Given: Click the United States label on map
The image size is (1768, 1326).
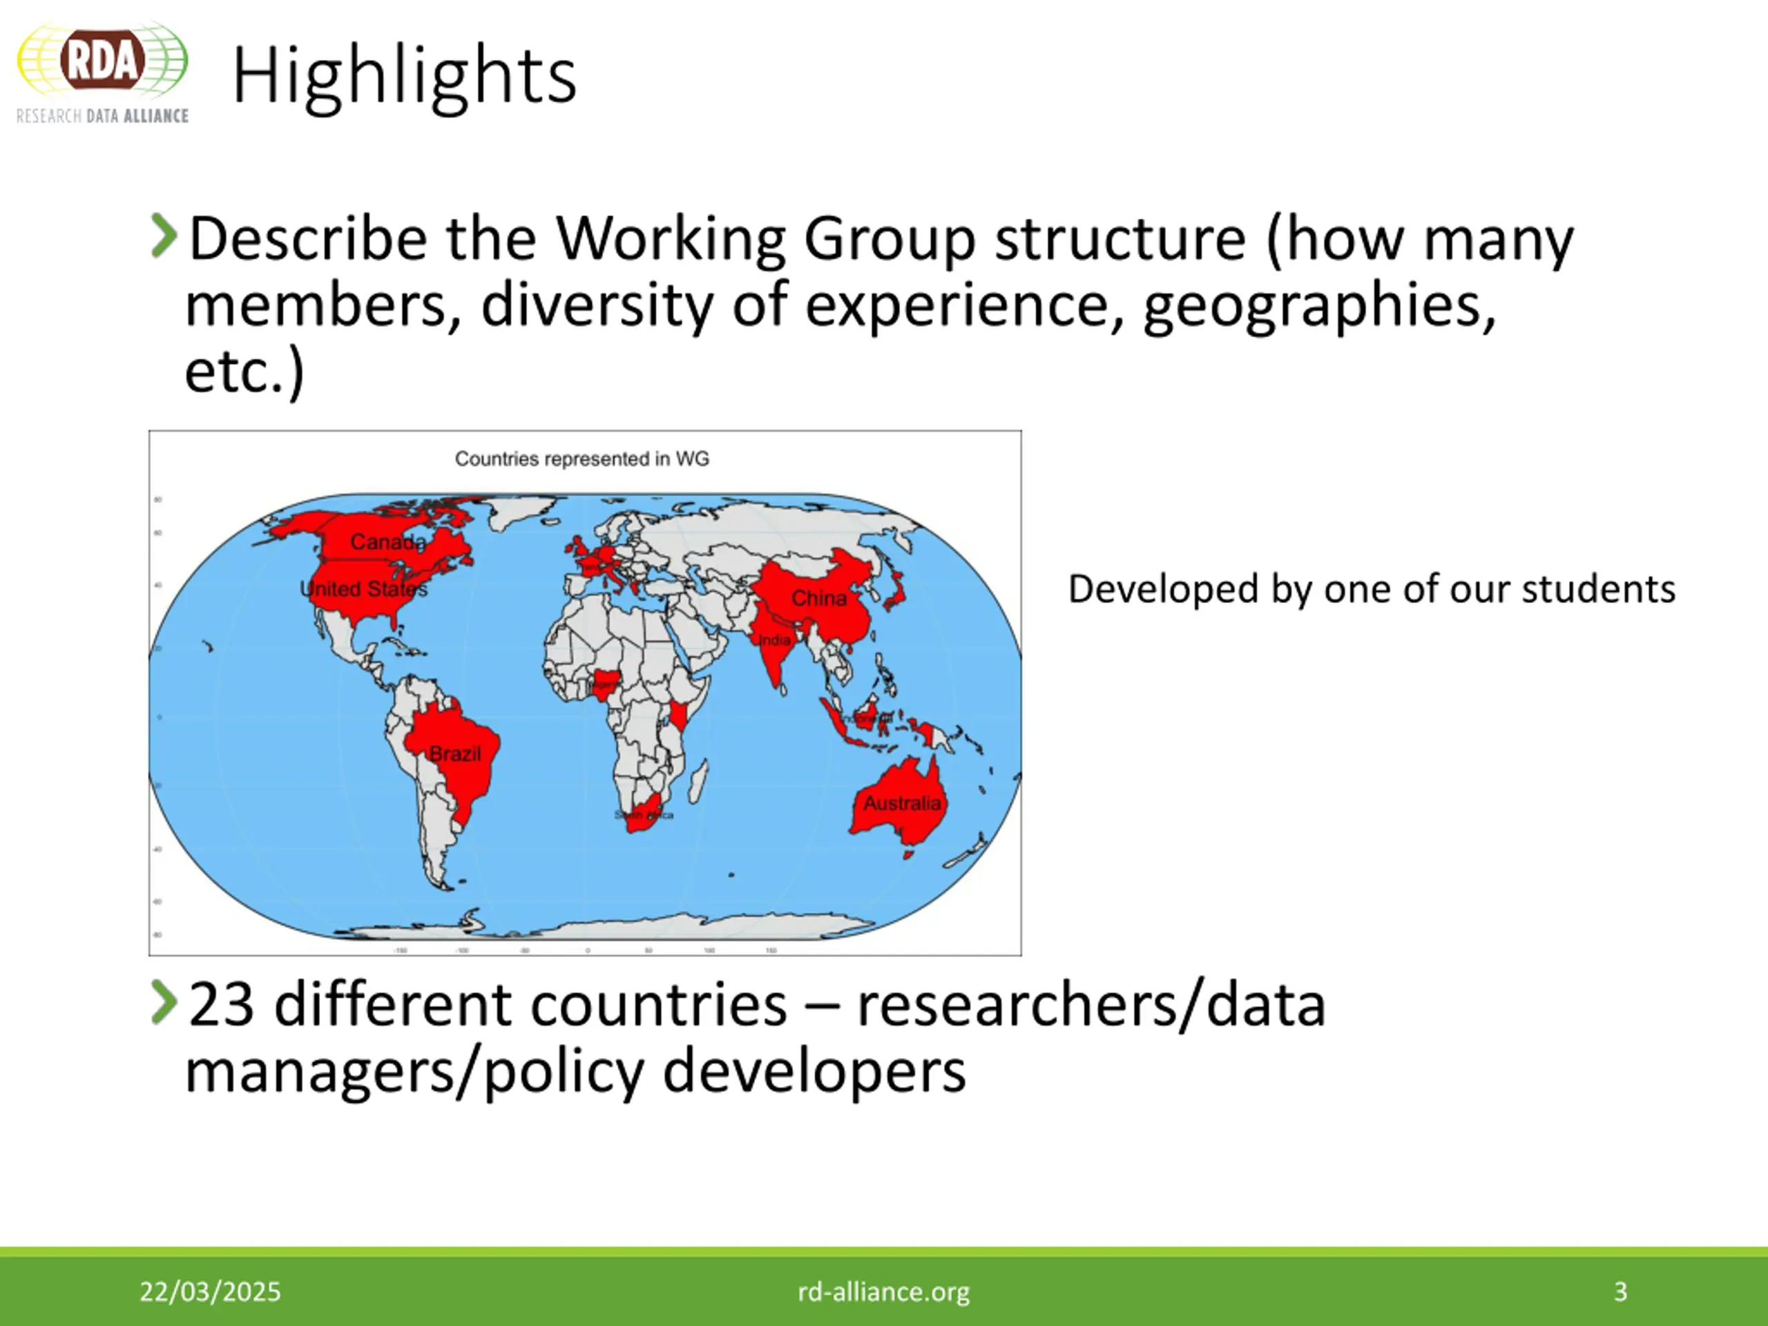Looking at the screenshot, I should [x=364, y=589].
